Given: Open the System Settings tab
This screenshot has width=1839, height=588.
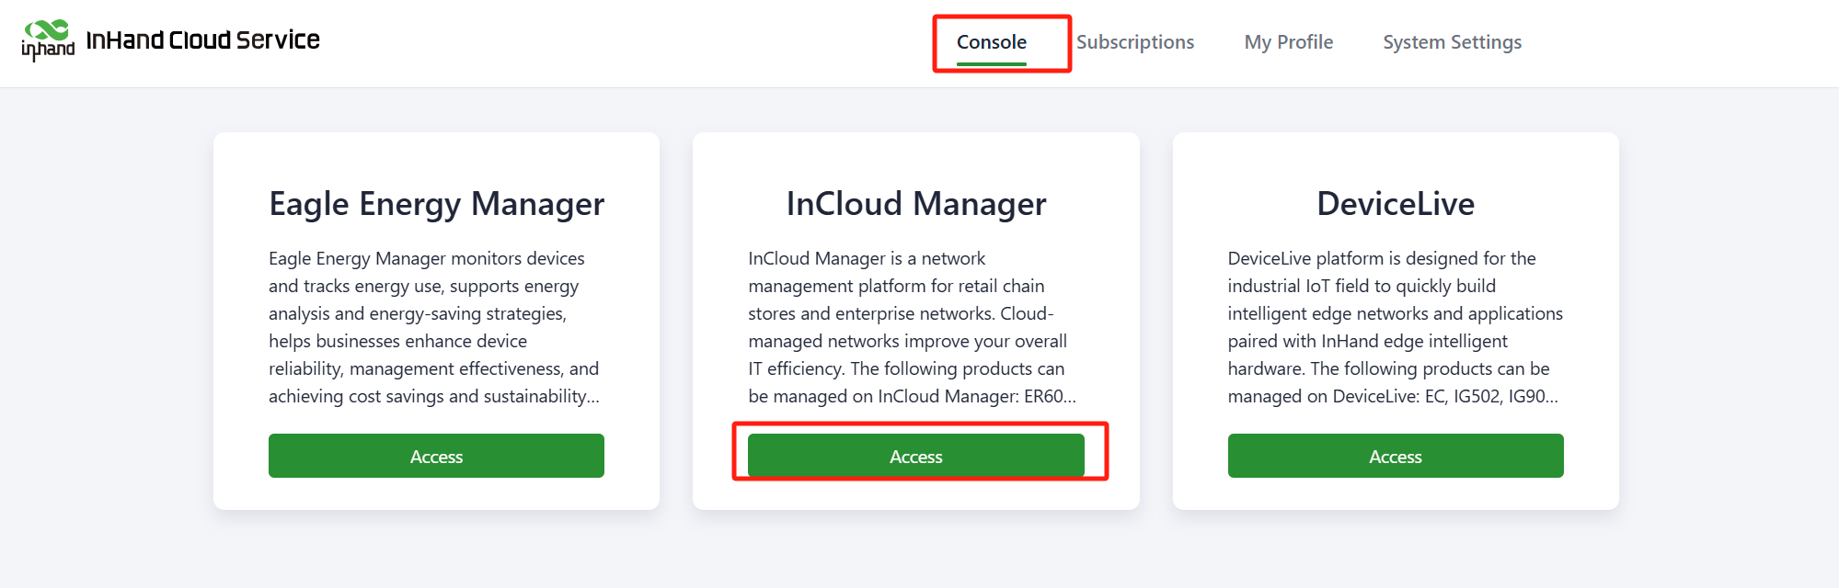Looking at the screenshot, I should (x=1452, y=42).
